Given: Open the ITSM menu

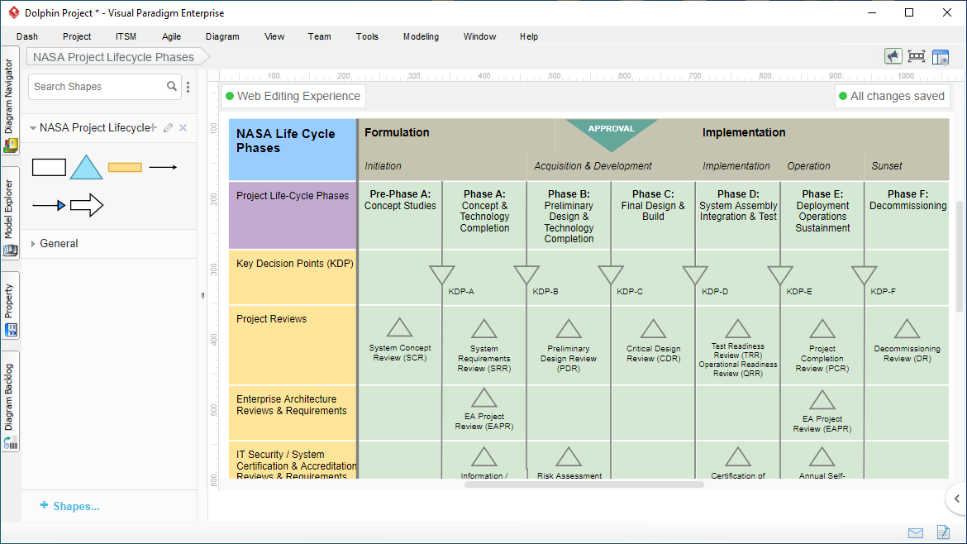Looking at the screenshot, I should pos(126,36).
